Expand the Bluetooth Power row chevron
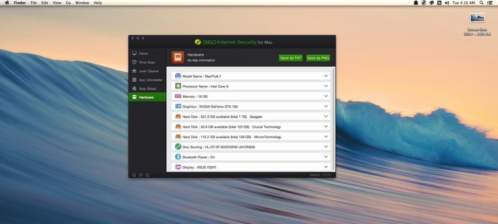Viewport: 498px width, 224px height. click(326, 156)
